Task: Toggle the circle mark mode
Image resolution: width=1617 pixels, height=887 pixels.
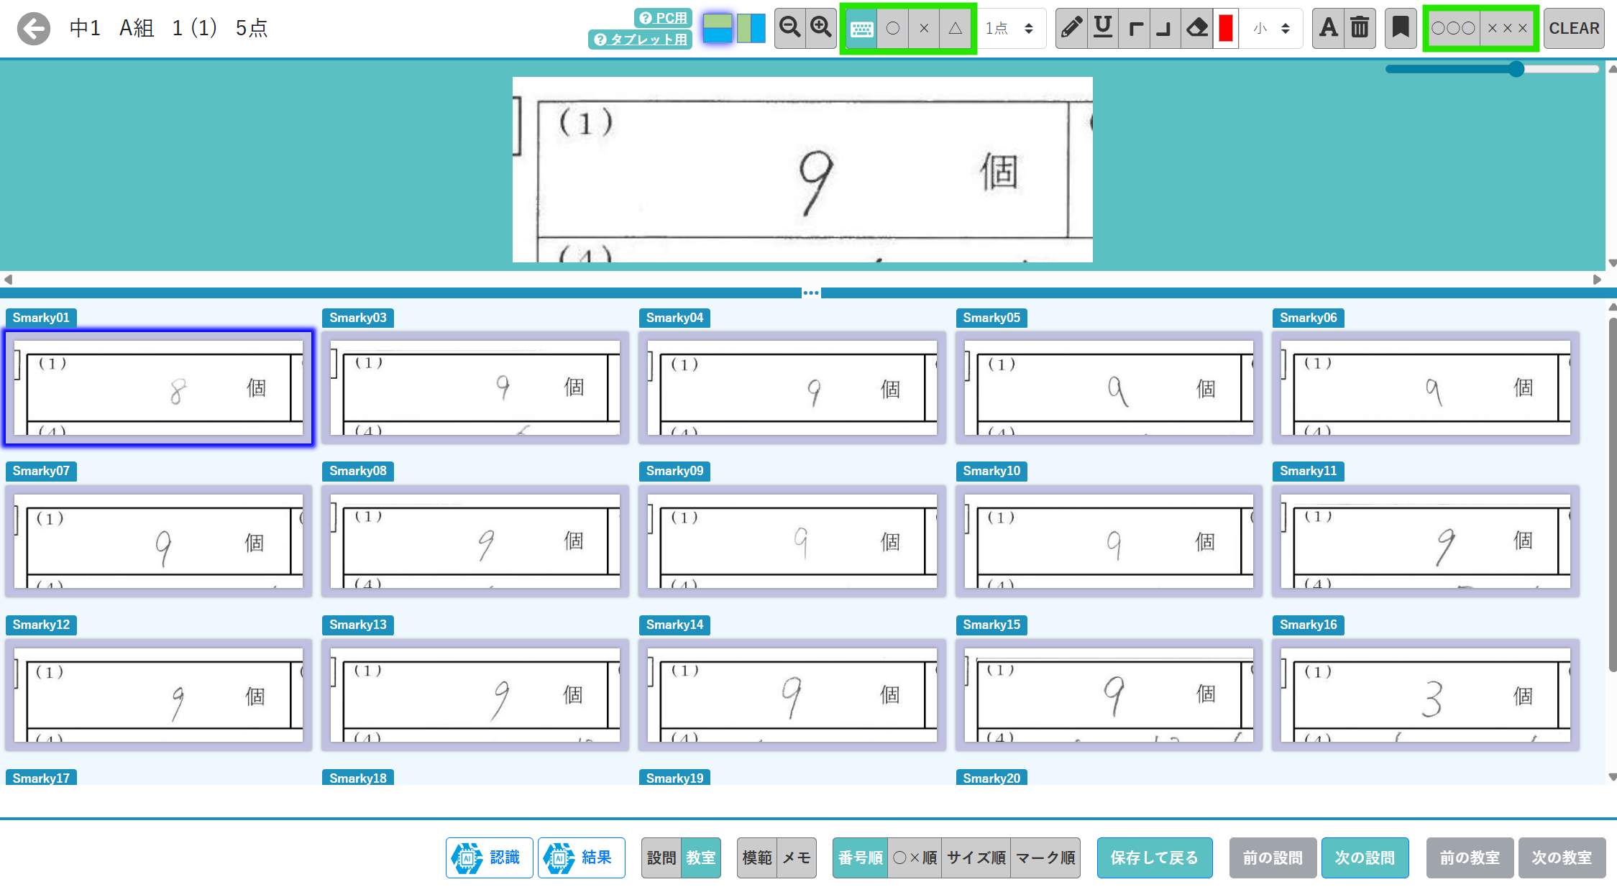Action: point(893,29)
